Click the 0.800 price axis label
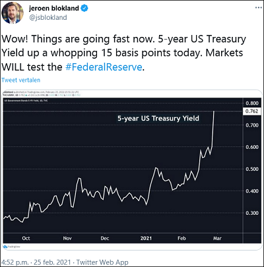The height and width of the screenshot is (267, 264). coord(252,103)
